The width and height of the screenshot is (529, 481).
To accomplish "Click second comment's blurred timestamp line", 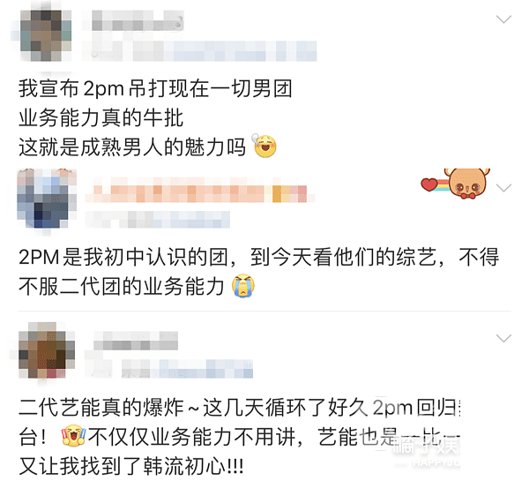I will pyautogui.click(x=158, y=220).
